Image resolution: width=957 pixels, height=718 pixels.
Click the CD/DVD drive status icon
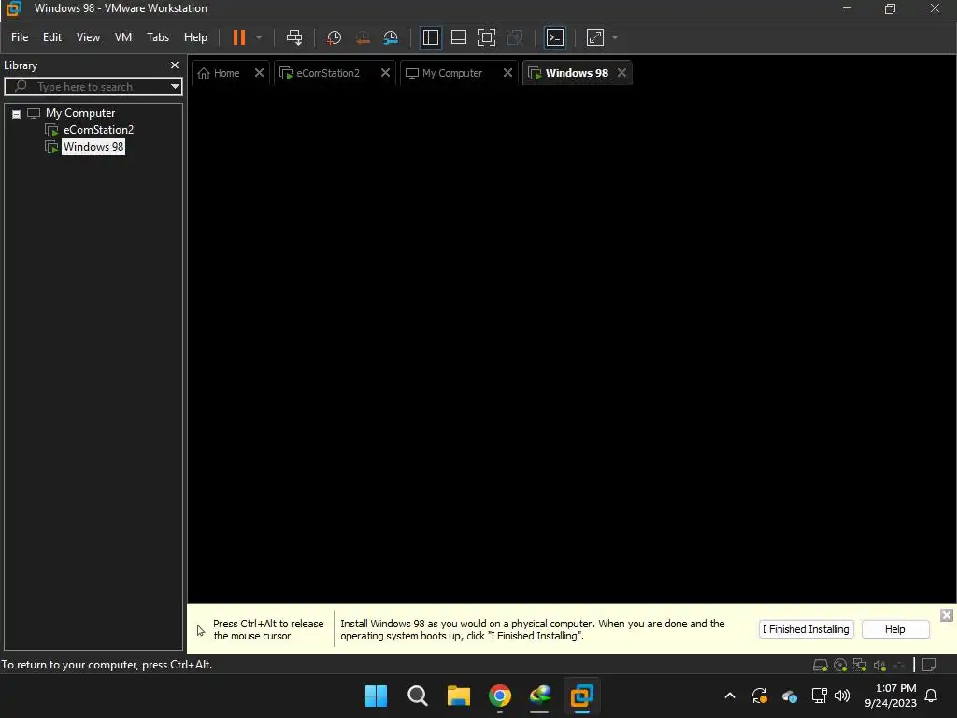[840, 665]
